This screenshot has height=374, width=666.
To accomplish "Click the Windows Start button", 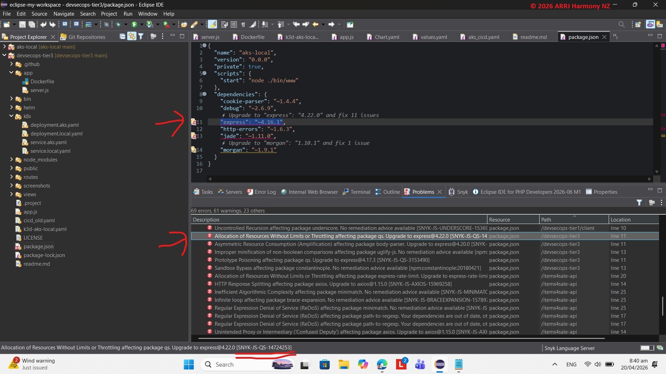I will tap(189, 364).
